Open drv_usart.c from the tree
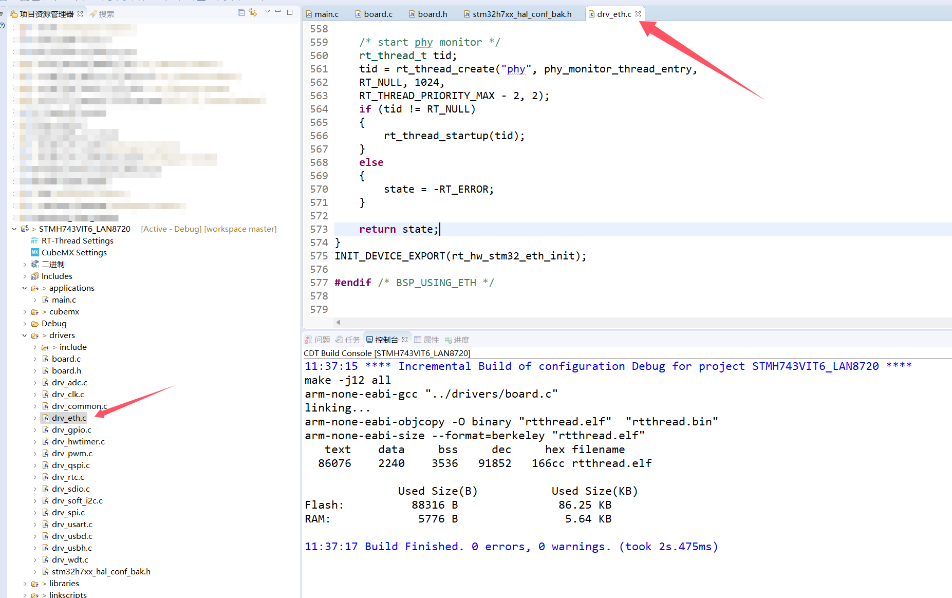Screen dimensions: 952x598 pyautogui.click(x=72, y=524)
